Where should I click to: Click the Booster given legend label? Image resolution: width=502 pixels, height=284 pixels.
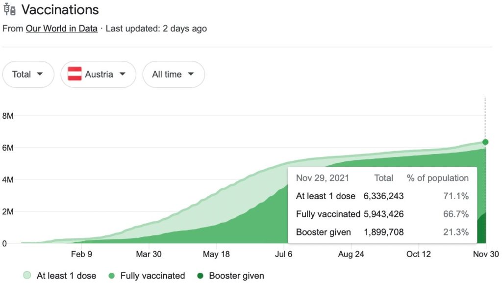(236, 276)
